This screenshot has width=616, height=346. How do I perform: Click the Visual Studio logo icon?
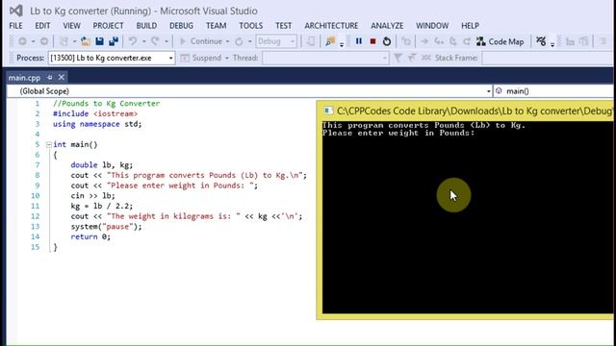(x=16, y=11)
